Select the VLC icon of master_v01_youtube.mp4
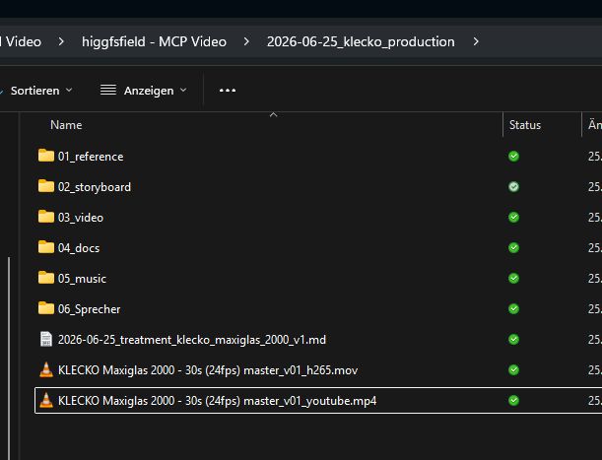 (x=46, y=401)
